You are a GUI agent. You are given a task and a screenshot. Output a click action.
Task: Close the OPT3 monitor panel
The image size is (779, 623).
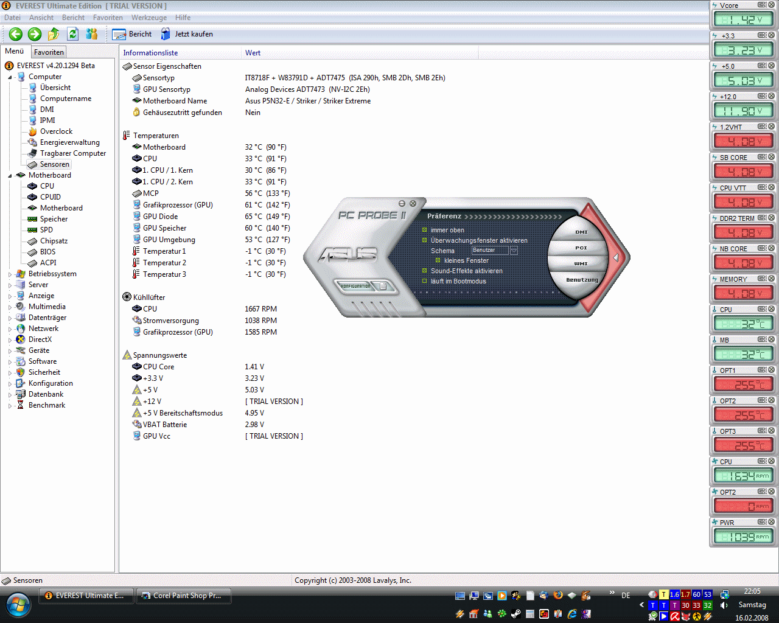point(771,431)
